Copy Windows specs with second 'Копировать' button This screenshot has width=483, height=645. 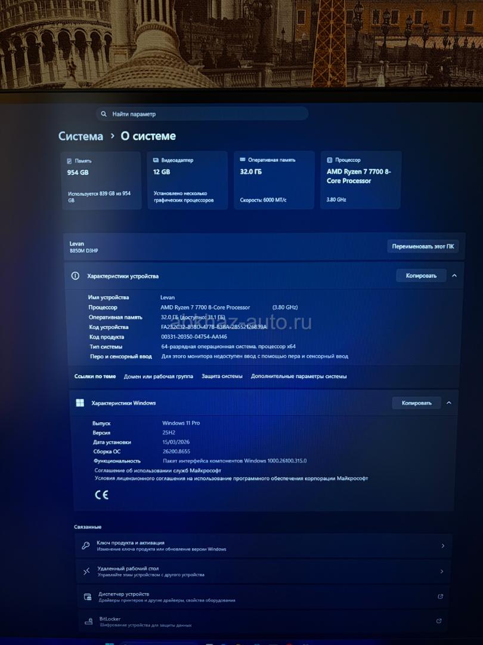[416, 403]
